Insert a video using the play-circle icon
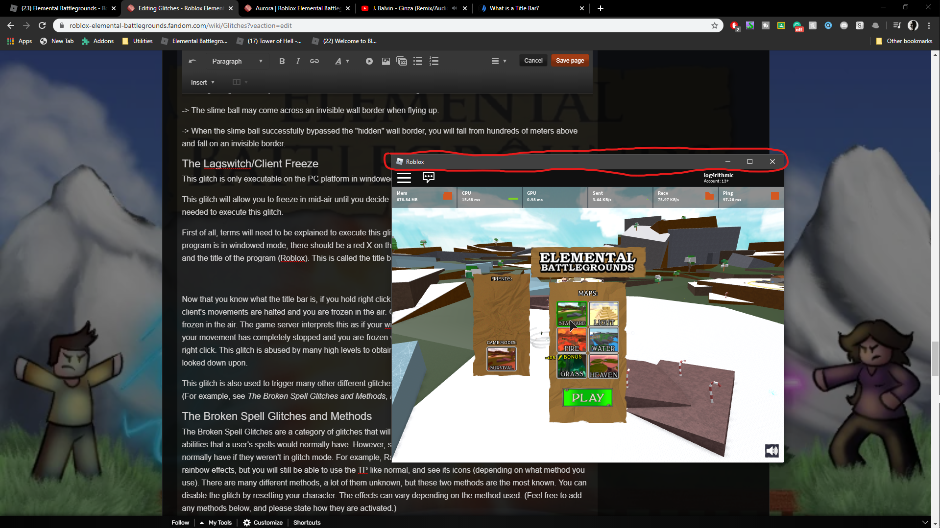 (x=369, y=61)
